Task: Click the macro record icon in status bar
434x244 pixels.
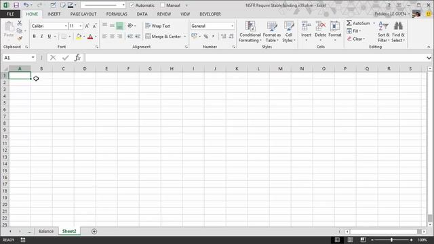Action: 23,240
